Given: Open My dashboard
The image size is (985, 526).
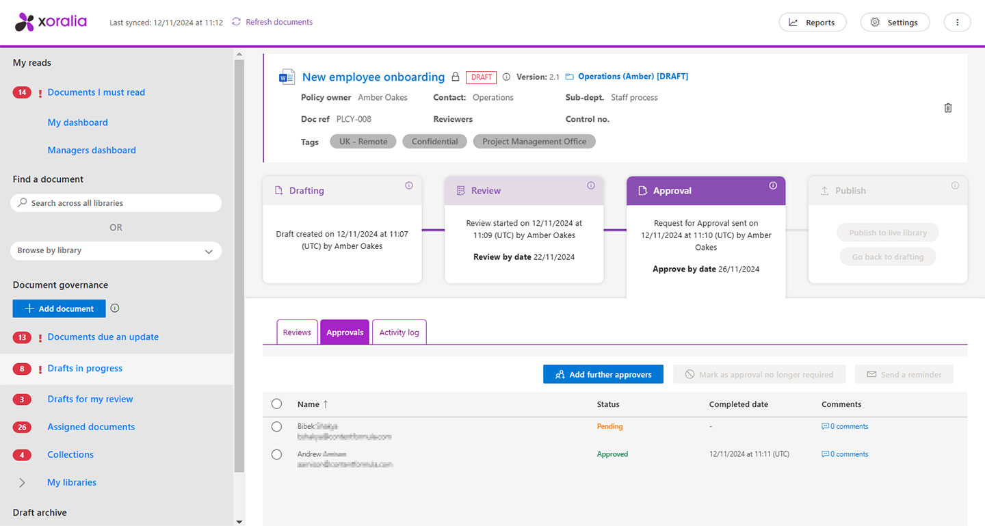Looking at the screenshot, I should [78, 122].
